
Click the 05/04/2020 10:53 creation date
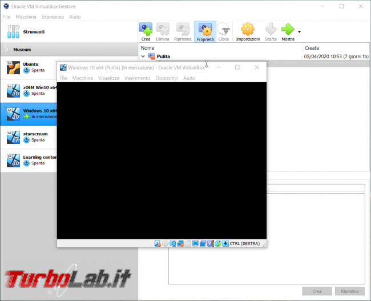click(336, 57)
